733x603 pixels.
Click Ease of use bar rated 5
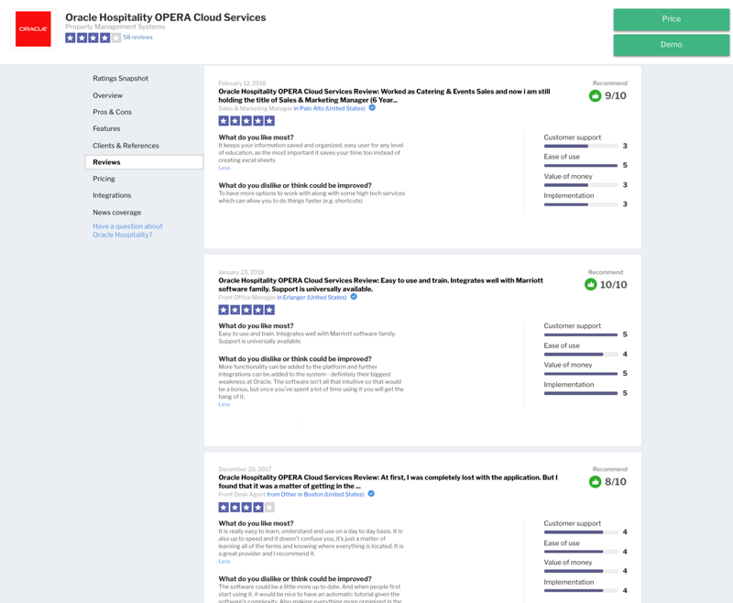pos(581,166)
